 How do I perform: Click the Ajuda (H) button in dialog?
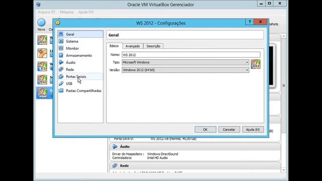[253, 130]
